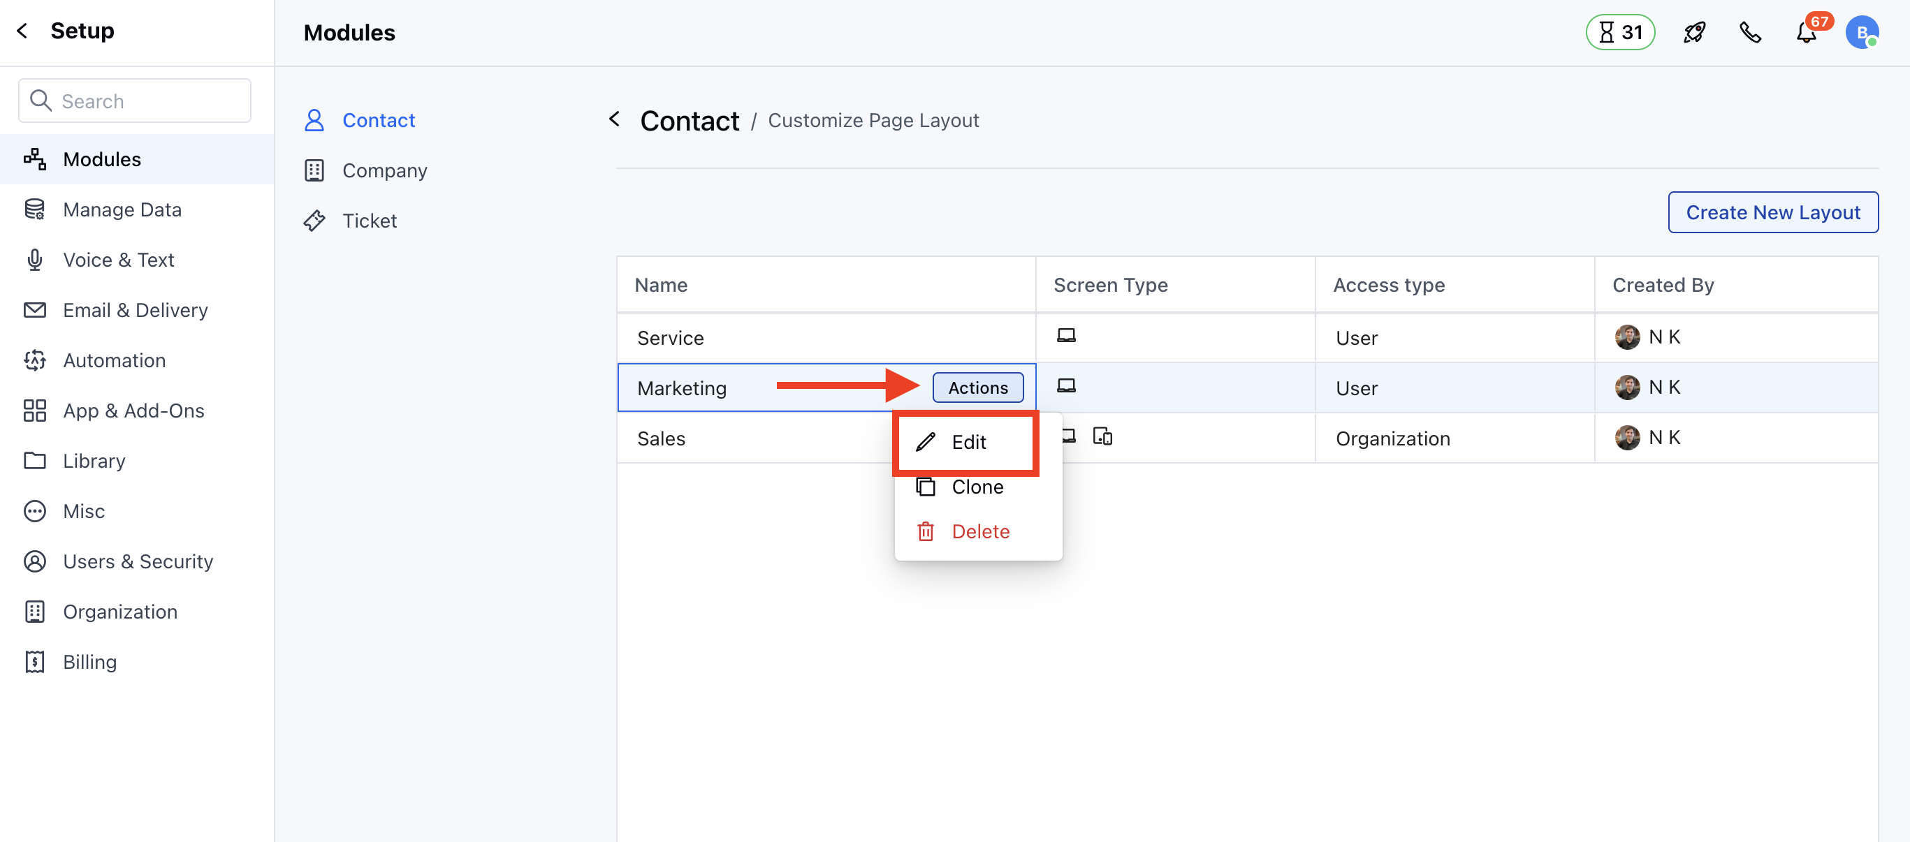Screen dimensions: 1910x842
Task: Click the Marketing row laptop screen icon
Action: pos(1066,386)
